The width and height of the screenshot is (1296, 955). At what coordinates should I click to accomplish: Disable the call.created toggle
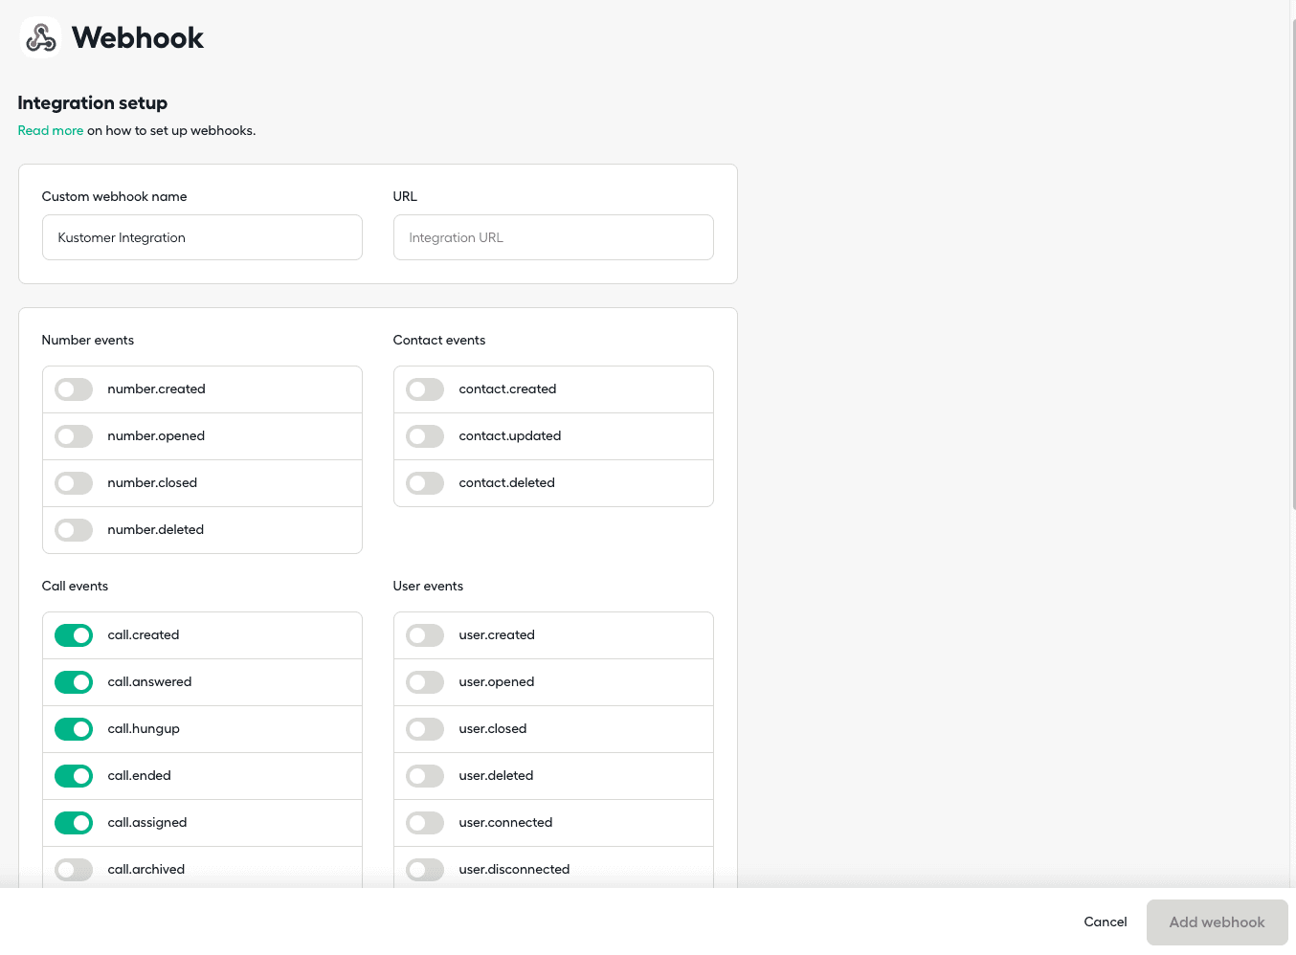click(x=74, y=635)
